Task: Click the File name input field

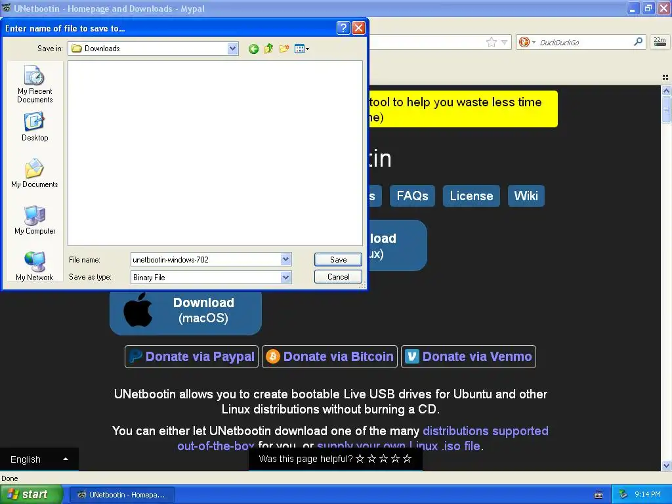Action: (205, 259)
